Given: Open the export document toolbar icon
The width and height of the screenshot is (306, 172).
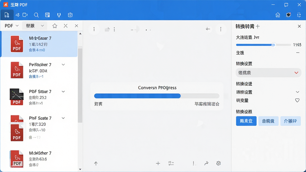Looking at the screenshot, I should (x=25, y=15).
